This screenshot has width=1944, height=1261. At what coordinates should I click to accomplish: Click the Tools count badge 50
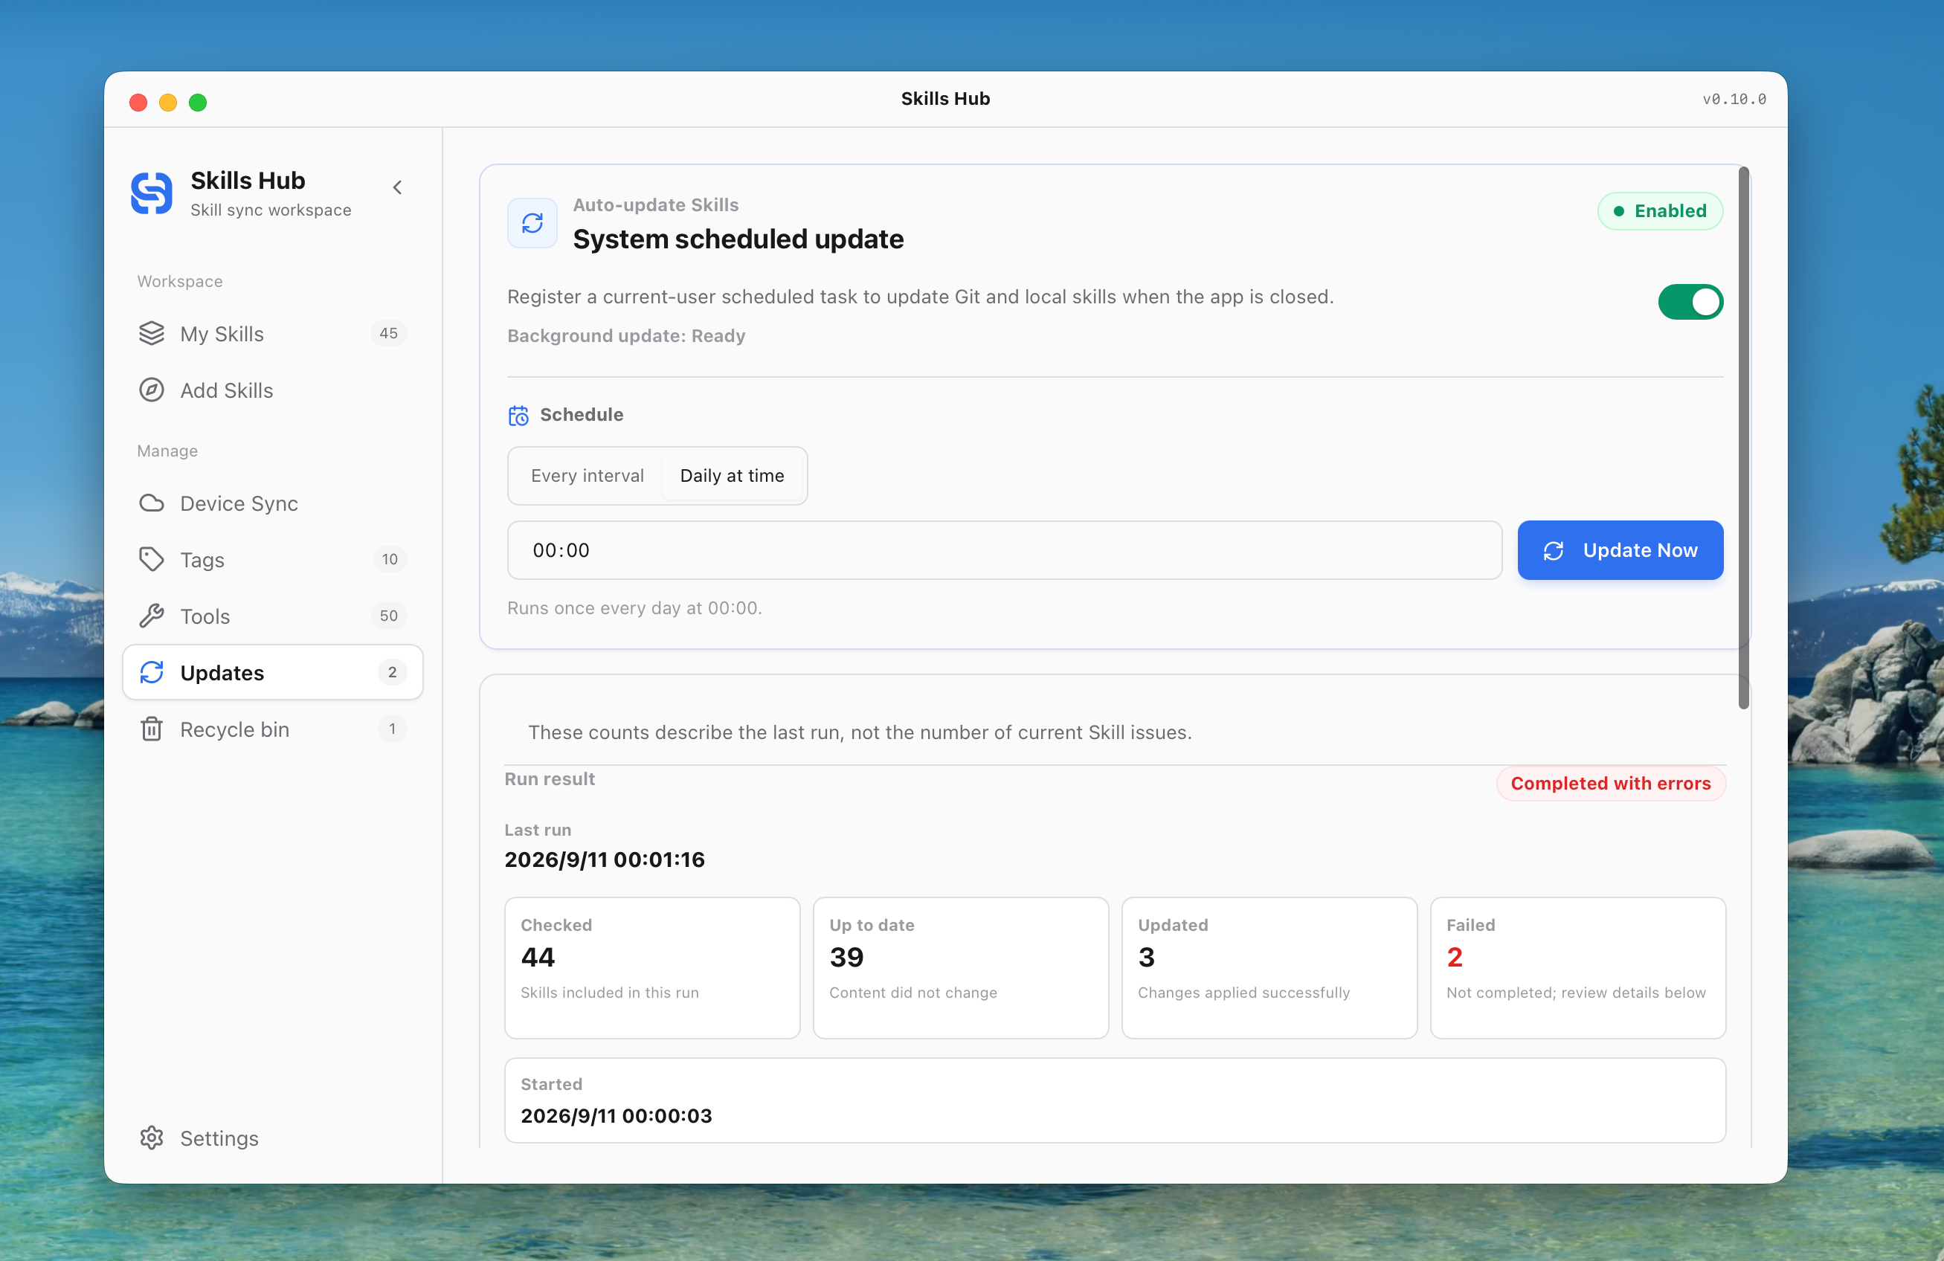click(x=389, y=616)
